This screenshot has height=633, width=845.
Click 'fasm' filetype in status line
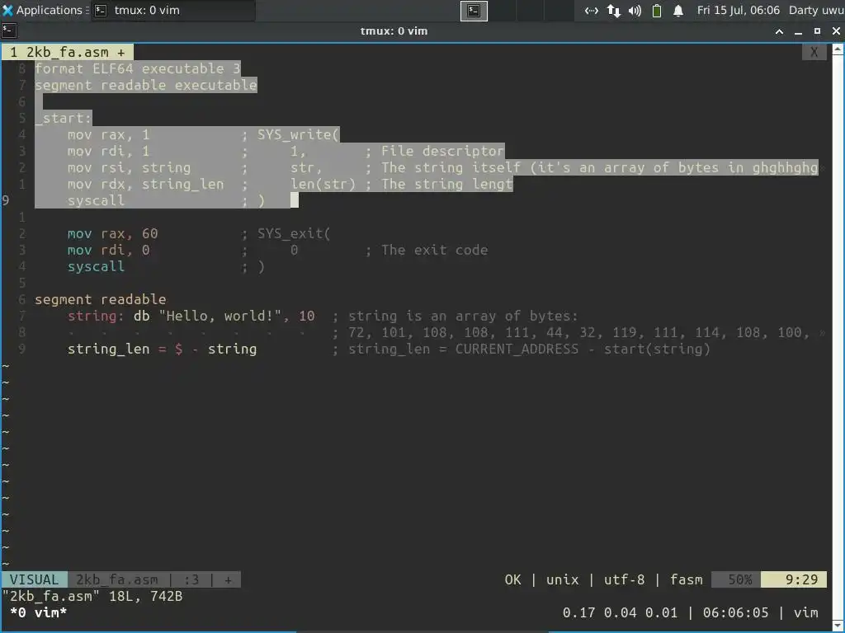tap(686, 579)
